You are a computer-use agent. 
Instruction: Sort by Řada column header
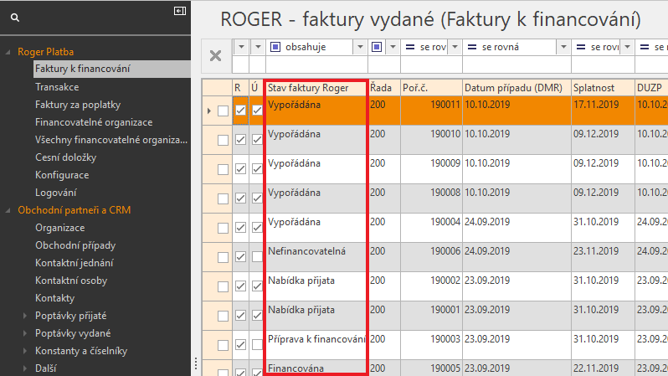pyautogui.click(x=384, y=88)
